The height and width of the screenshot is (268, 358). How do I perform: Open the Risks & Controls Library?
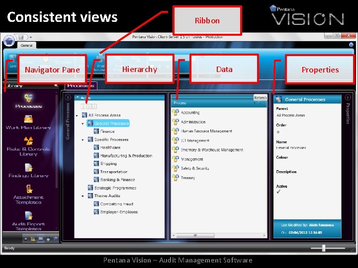[x=28, y=146]
